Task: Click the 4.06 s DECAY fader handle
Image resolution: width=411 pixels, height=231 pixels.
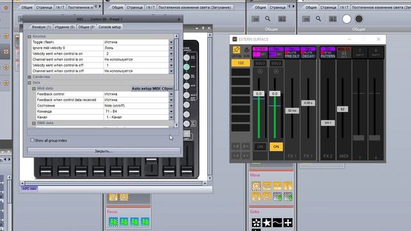Action: [308, 103]
